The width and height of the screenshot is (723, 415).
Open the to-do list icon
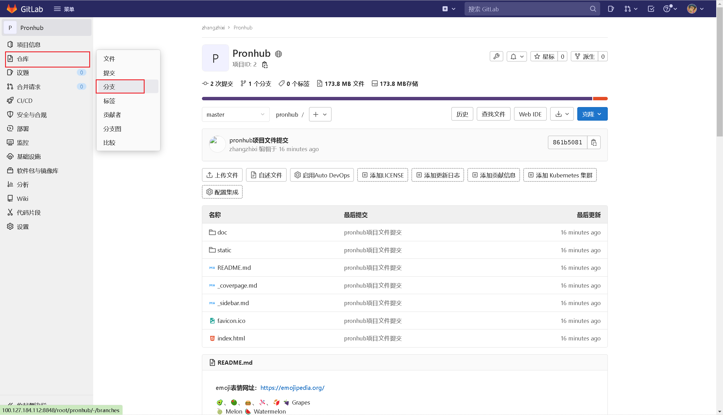[x=651, y=9]
